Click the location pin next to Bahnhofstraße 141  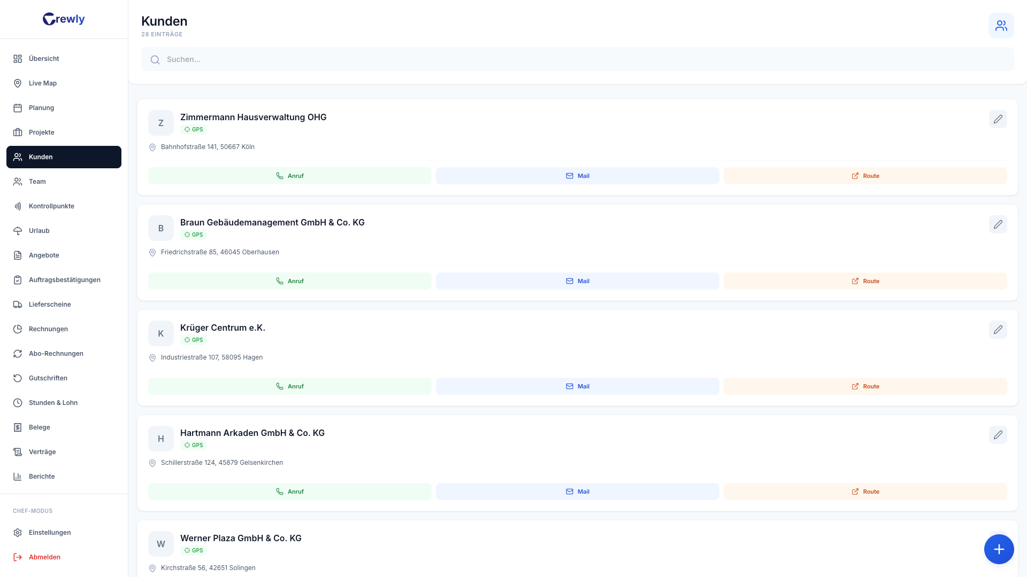click(x=152, y=147)
